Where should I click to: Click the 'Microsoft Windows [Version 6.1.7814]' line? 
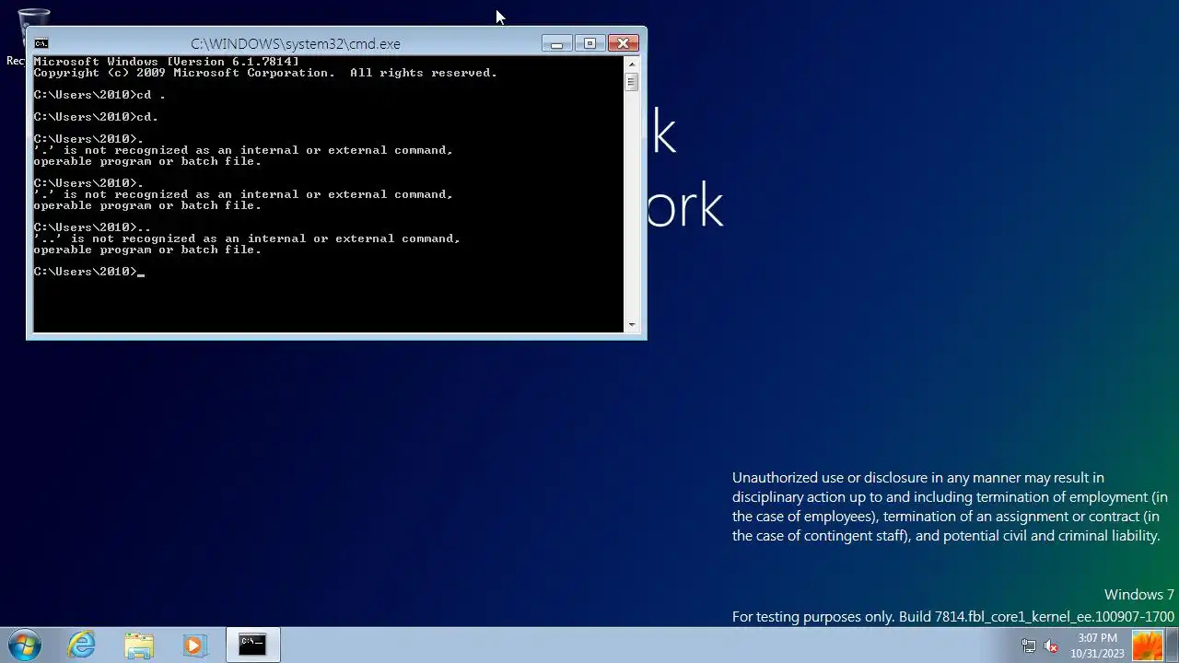(167, 62)
